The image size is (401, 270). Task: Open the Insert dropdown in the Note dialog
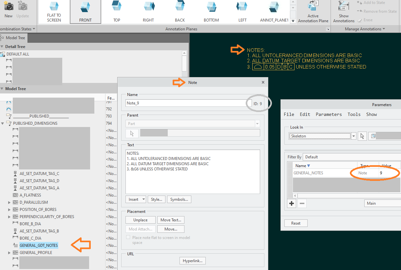[136, 199]
